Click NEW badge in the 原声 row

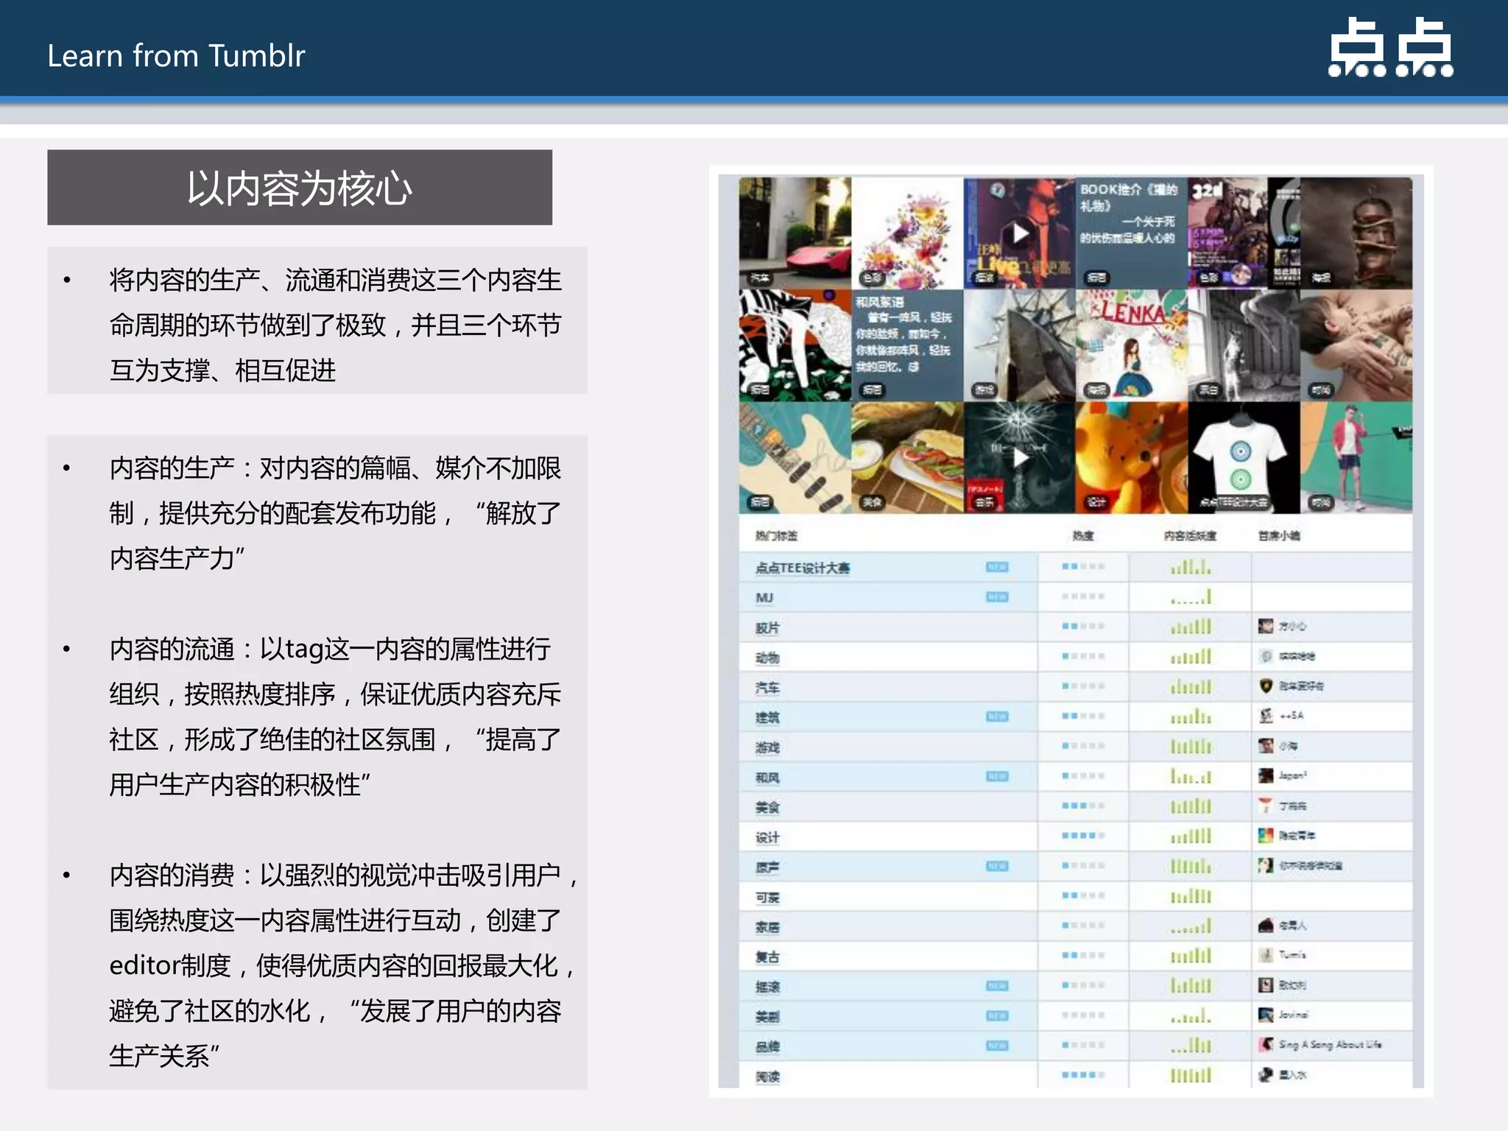(997, 866)
